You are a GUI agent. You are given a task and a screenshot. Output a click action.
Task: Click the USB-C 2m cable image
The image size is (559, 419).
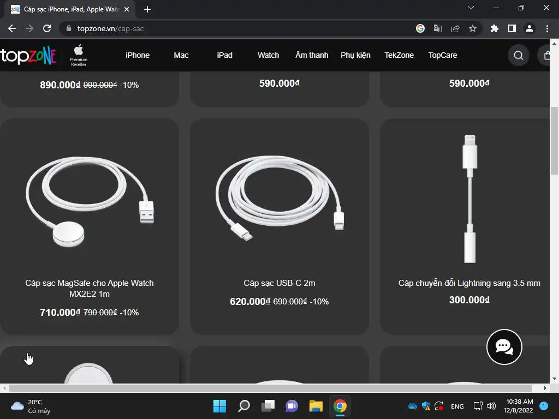pos(279,197)
